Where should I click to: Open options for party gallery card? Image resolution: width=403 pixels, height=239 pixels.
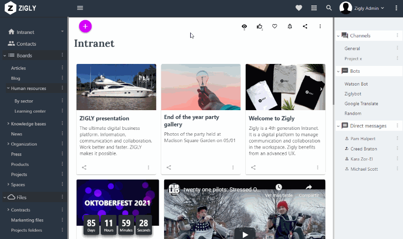point(233,168)
